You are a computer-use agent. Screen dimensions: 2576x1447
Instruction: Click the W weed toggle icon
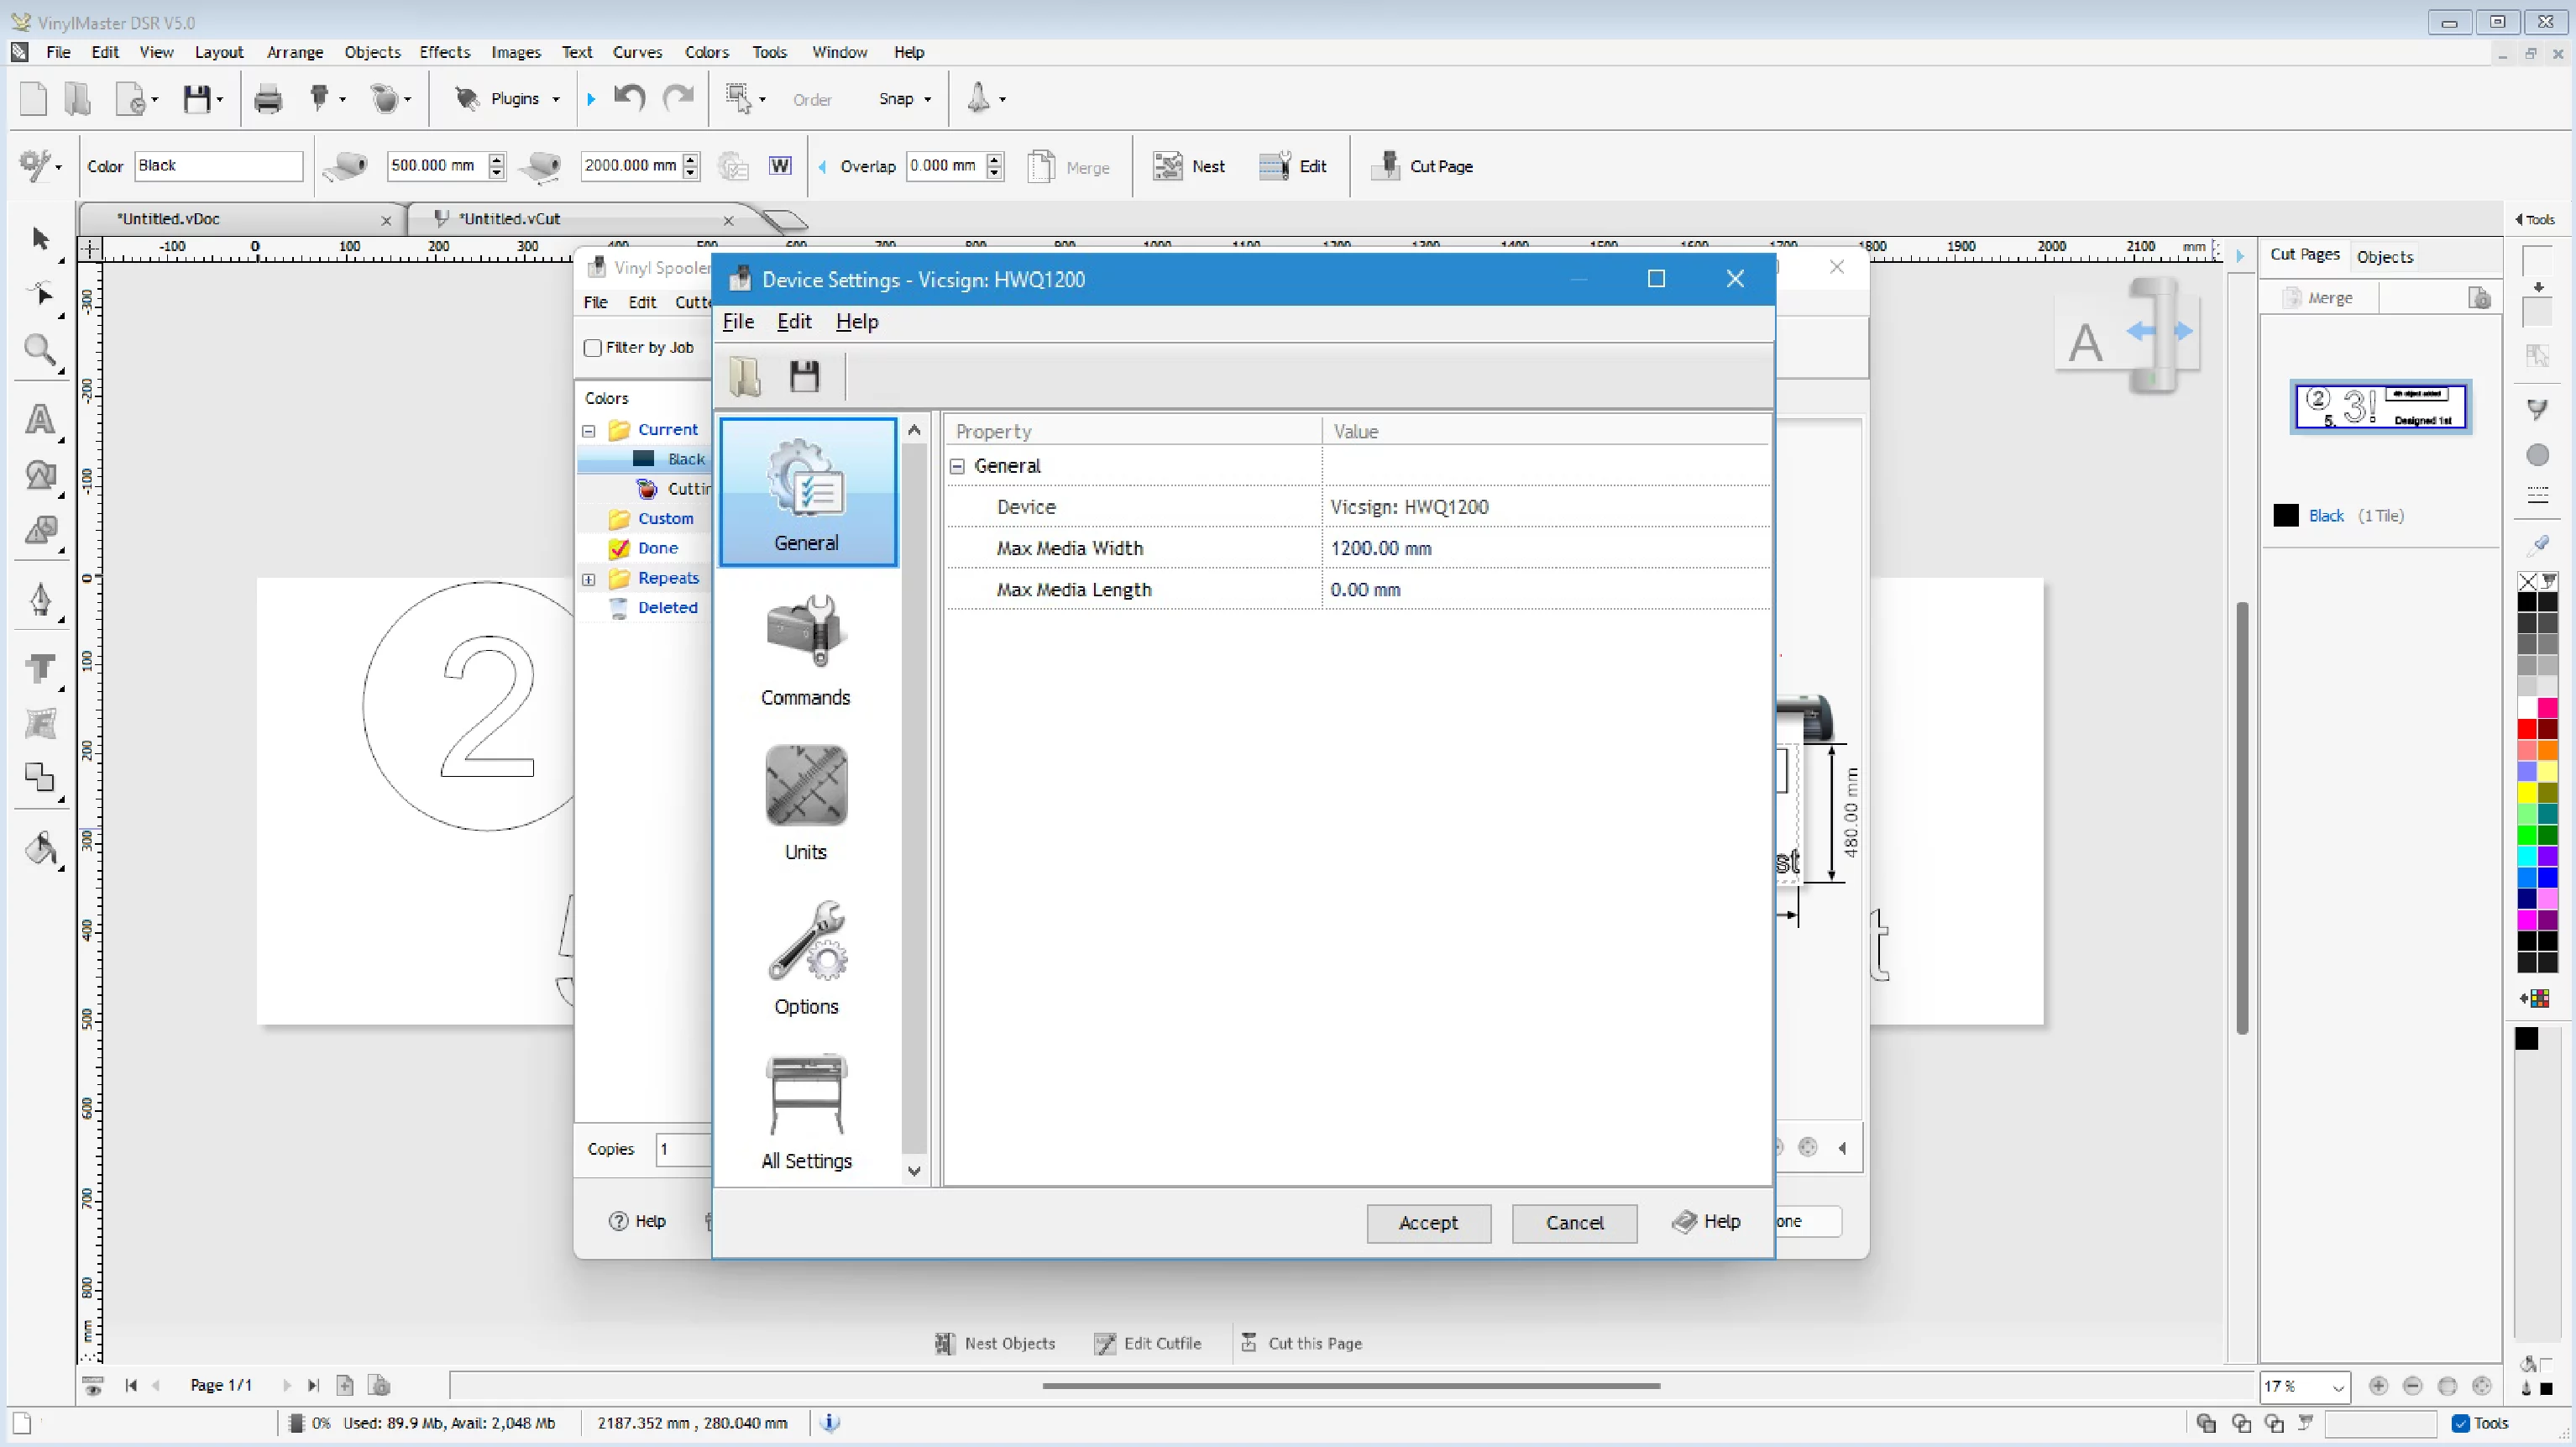(x=780, y=166)
